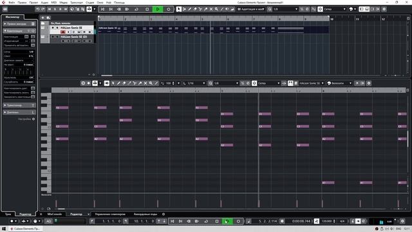Toggle Acoustic Feedback speaker in key editor
412x232 pixels.
click(106, 83)
